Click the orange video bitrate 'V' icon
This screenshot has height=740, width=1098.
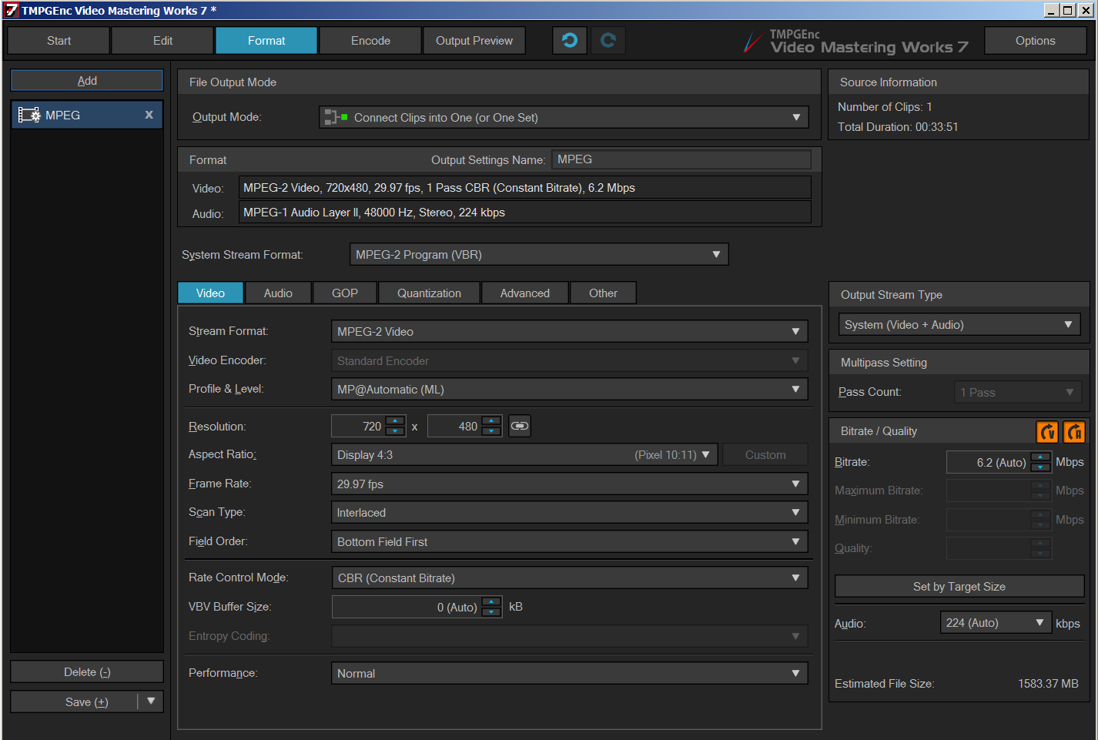tap(1047, 432)
